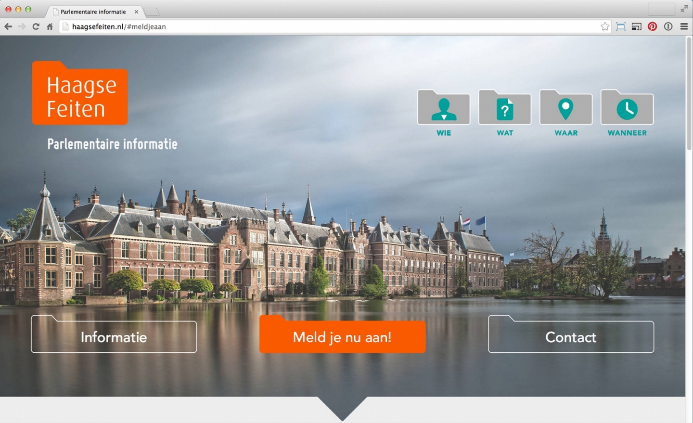Screen dimensions: 693x423
Task: Go to the browser home page icon
Action: pyautogui.click(x=50, y=26)
